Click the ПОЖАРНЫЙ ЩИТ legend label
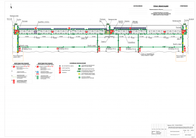The height and width of the screenshot is (138, 196). 66,70
